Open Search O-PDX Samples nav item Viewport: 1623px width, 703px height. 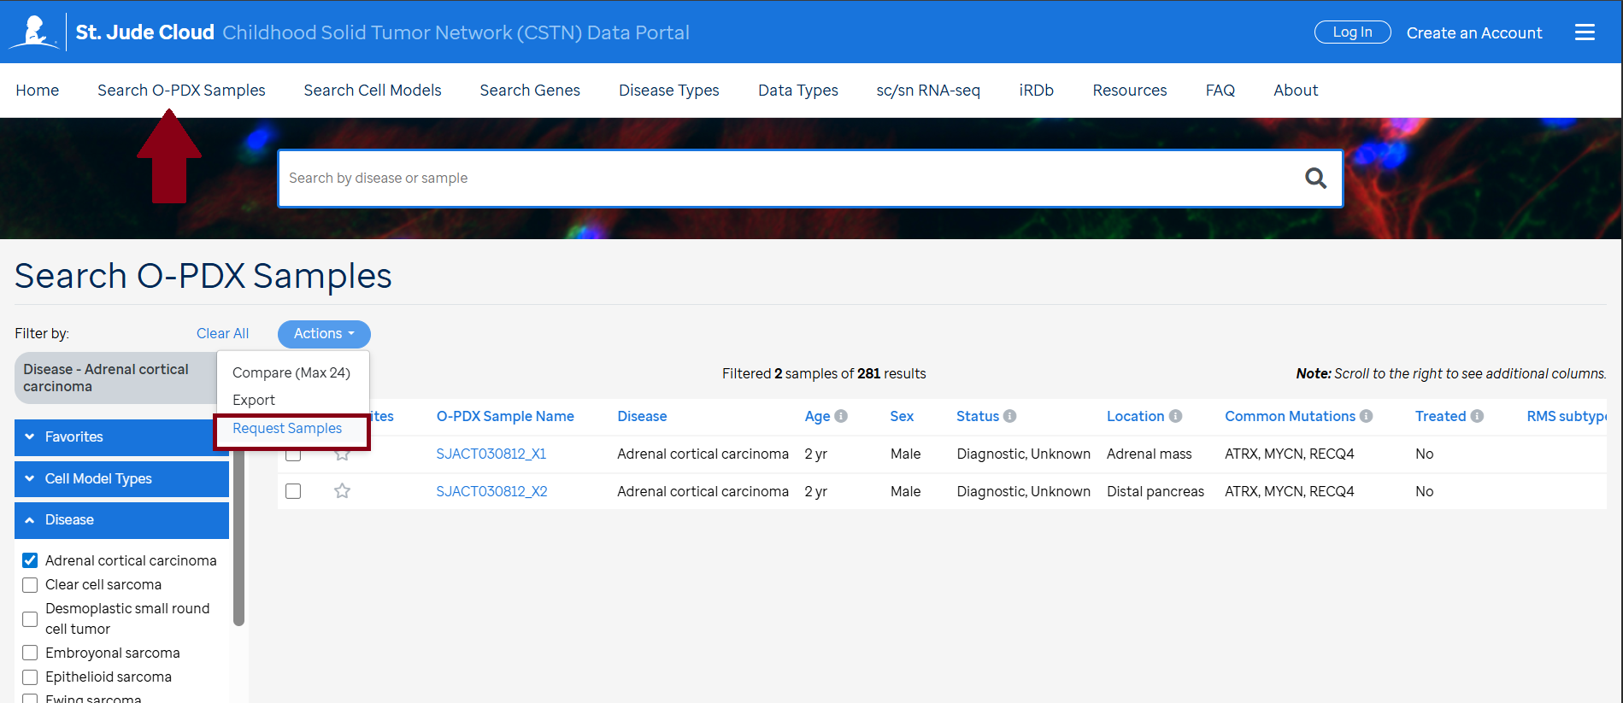(x=181, y=90)
